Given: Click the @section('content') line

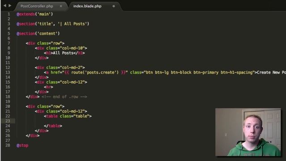Looking at the screenshot, I should [x=38, y=34].
